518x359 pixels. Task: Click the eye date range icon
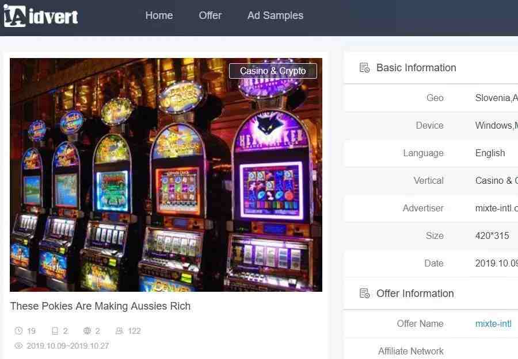(19, 346)
